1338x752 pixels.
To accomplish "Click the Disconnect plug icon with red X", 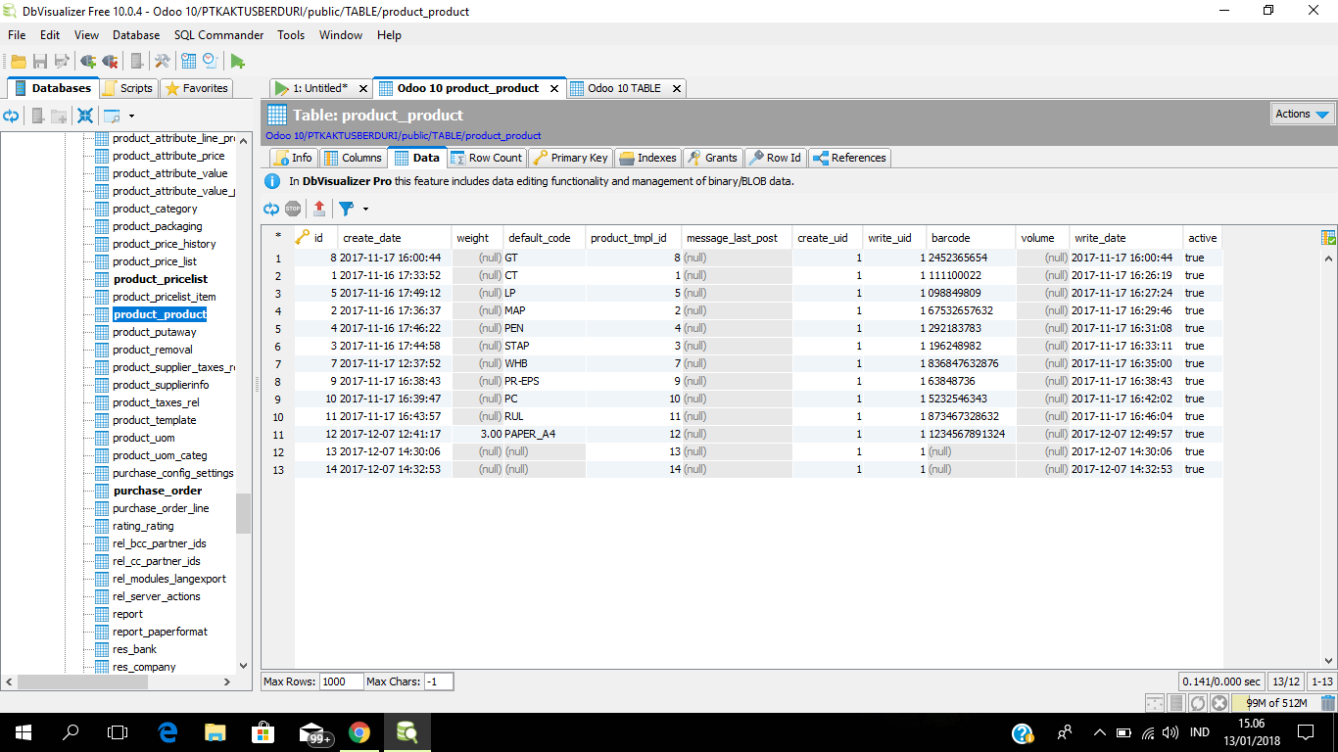I will (x=110, y=61).
